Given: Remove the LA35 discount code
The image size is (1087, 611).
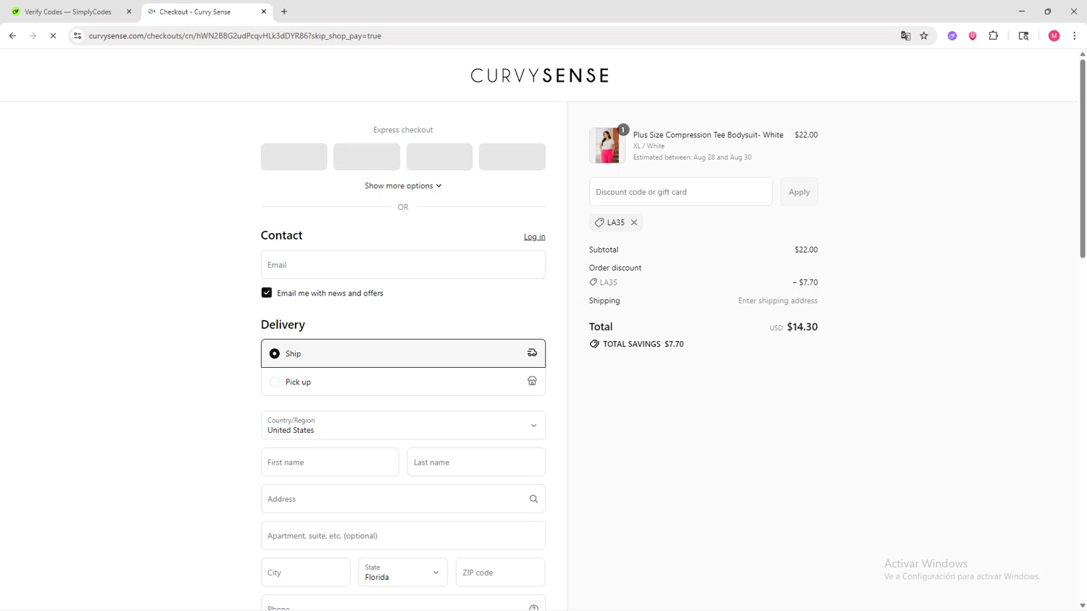Looking at the screenshot, I should tap(634, 222).
